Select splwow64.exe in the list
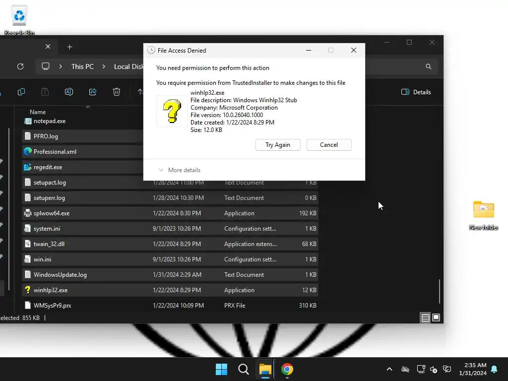Viewport: 508px width, 381px height. (x=170, y=213)
